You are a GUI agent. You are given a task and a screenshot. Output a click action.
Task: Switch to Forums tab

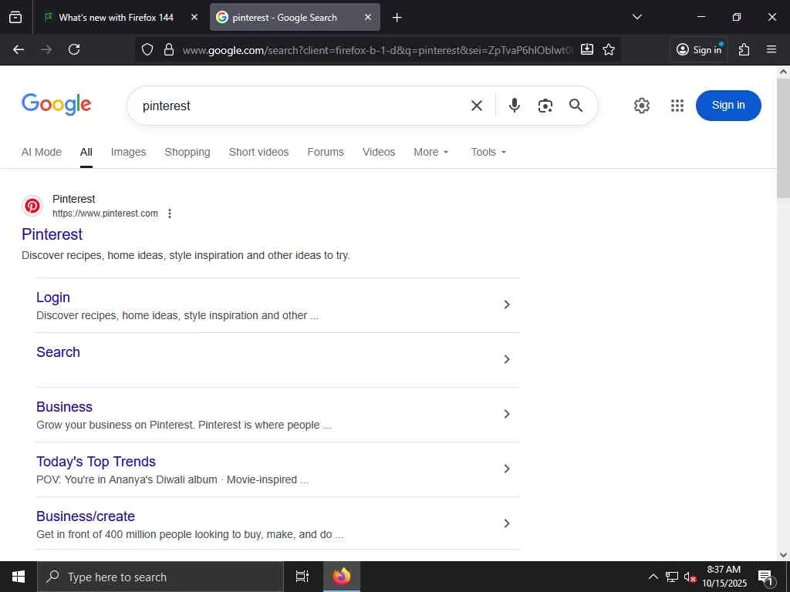pos(326,152)
